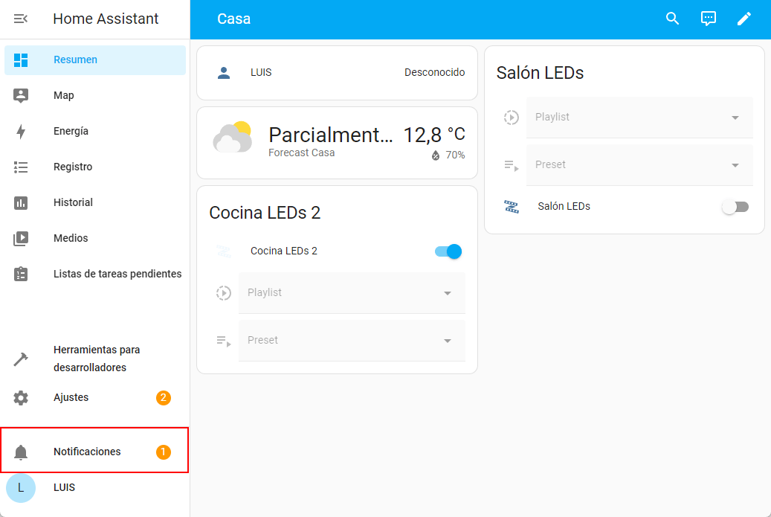Open the Notificaciones panel

[87, 452]
